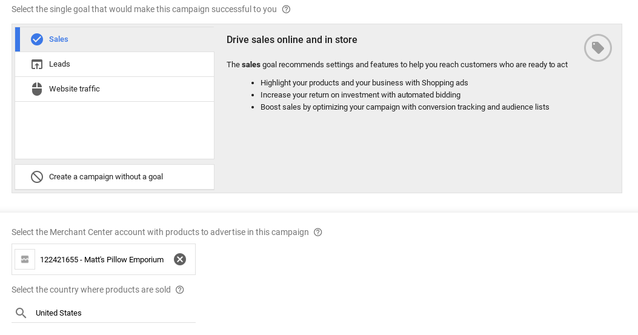Click the Leads form icon
This screenshot has width=638, height=335.
click(x=37, y=64)
